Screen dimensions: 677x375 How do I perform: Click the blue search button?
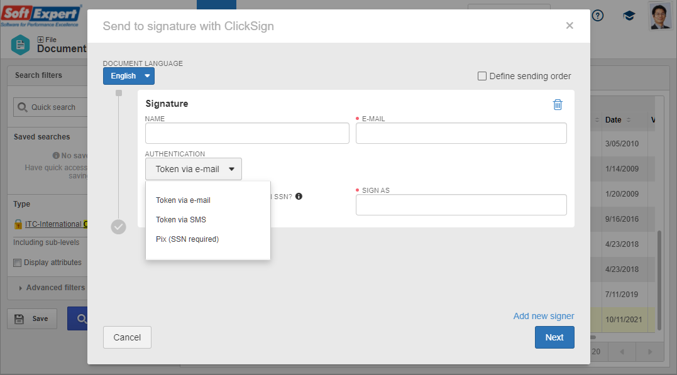tap(78, 318)
